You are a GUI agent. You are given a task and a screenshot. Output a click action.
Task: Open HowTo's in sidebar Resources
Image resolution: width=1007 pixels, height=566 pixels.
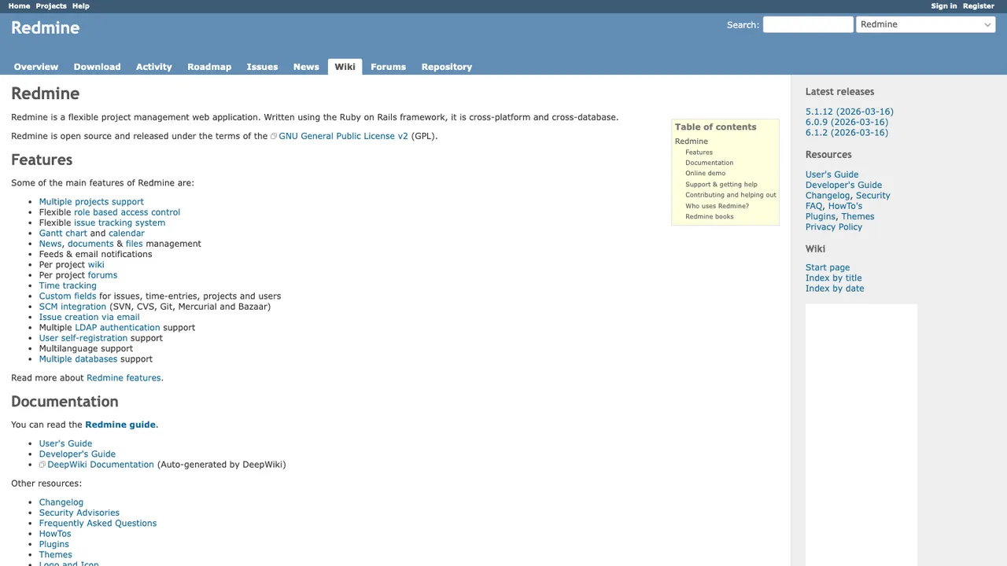(x=845, y=206)
